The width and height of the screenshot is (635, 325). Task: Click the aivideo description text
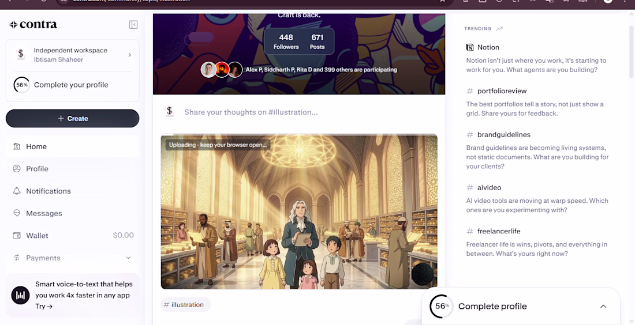537,205
